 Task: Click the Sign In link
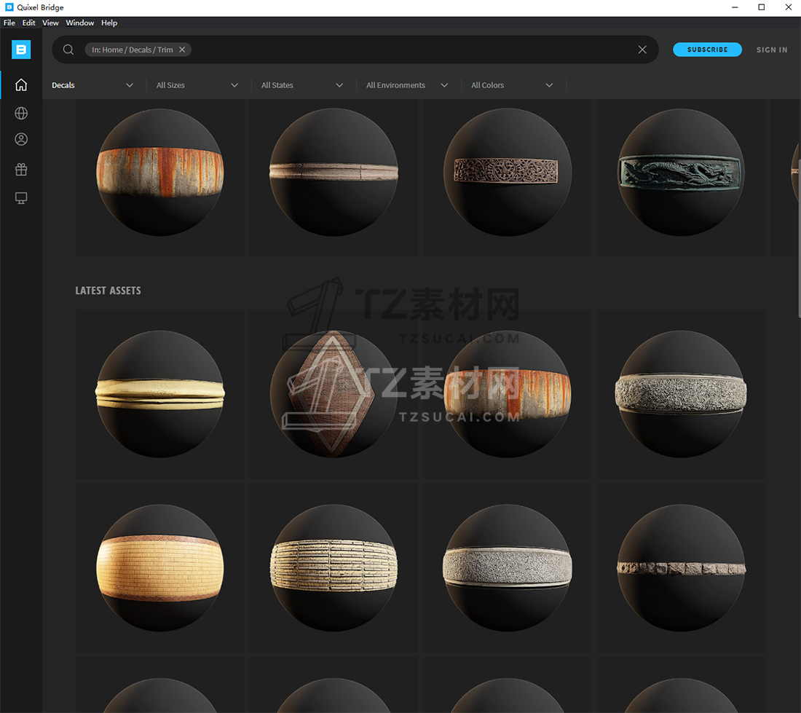click(x=772, y=50)
